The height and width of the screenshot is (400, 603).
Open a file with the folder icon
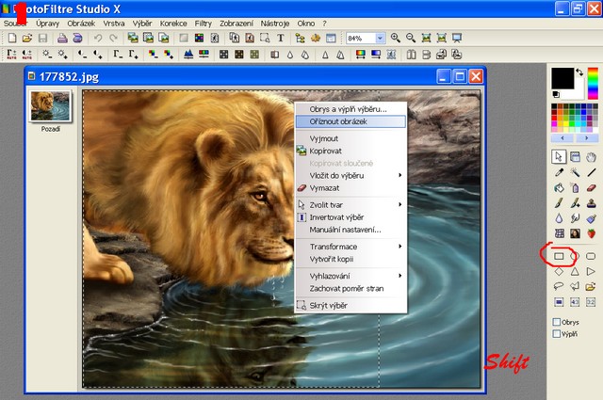[27, 38]
